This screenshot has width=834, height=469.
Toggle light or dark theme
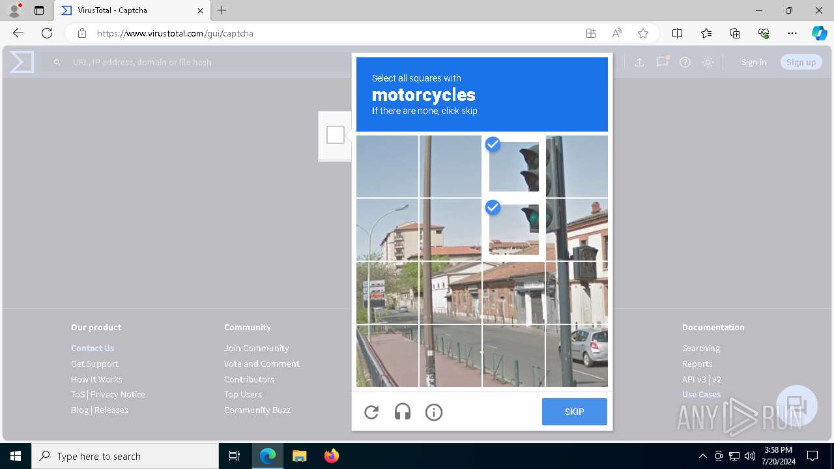pos(708,62)
